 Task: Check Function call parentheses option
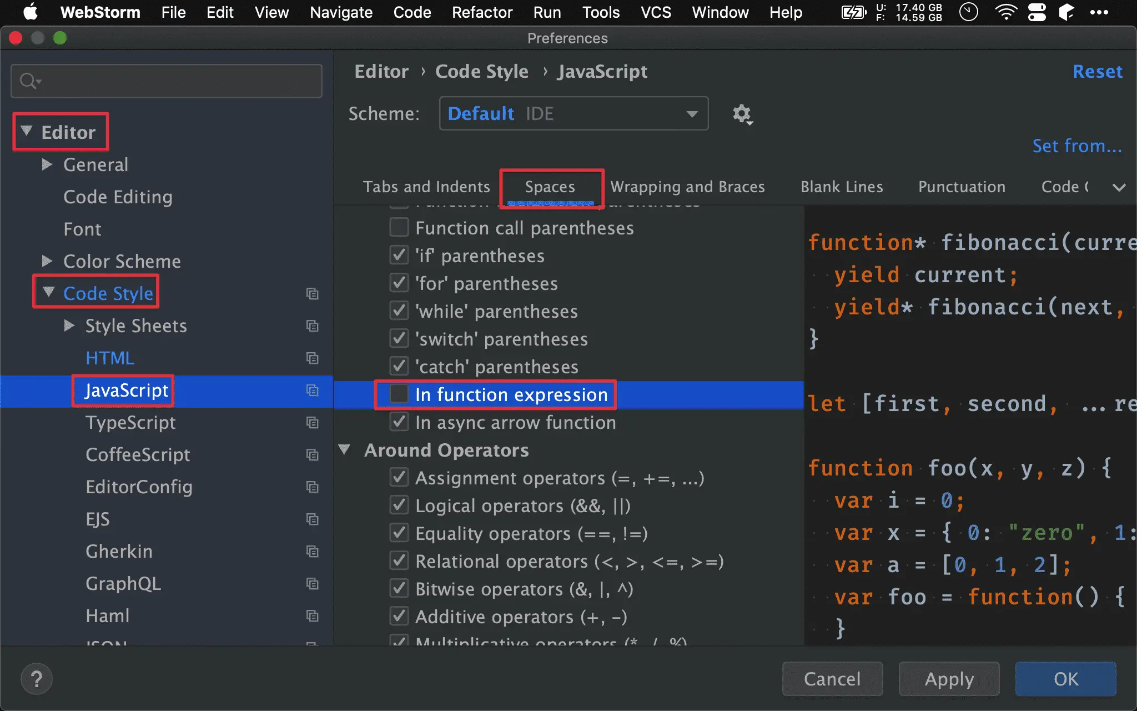coord(399,228)
